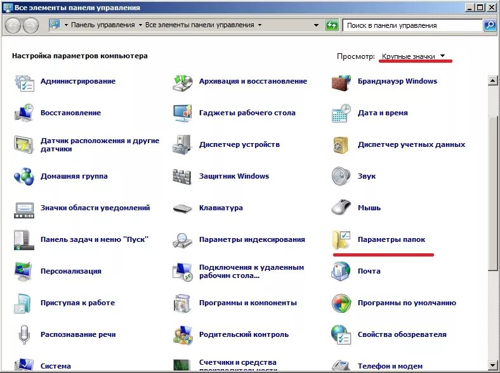
Task: Click the Персонализация monitor icon
Action: [x=23, y=271]
